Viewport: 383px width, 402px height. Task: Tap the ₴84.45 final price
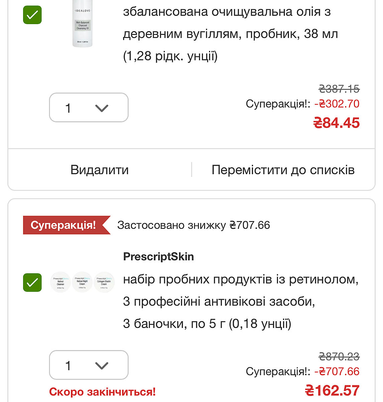coord(337,123)
